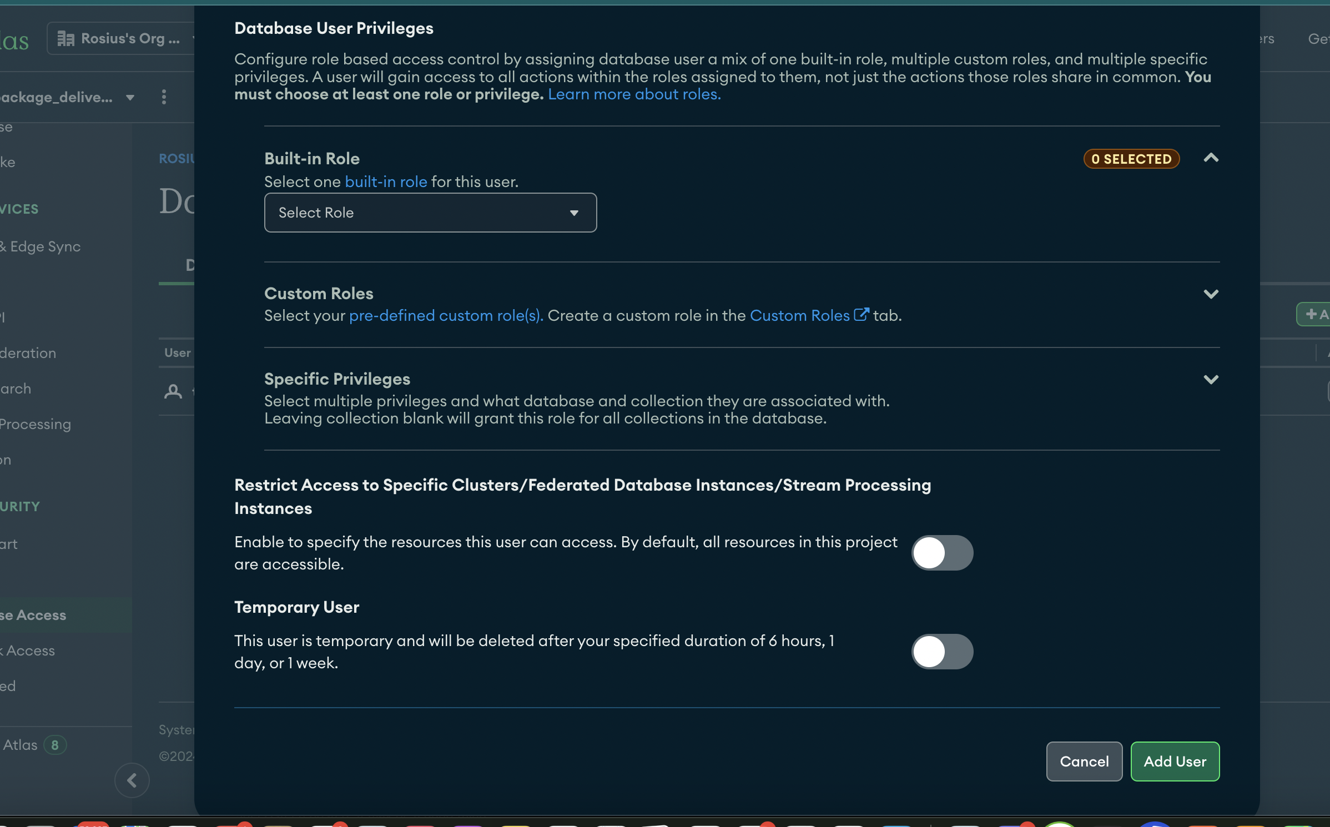
Task: Collapse the Built-in Role section chevron
Action: [x=1211, y=158]
